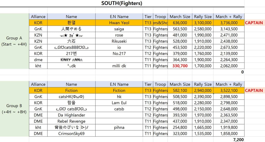Click the Group A Rally Size header
265x142 pixels.
[x=203, y=17]
